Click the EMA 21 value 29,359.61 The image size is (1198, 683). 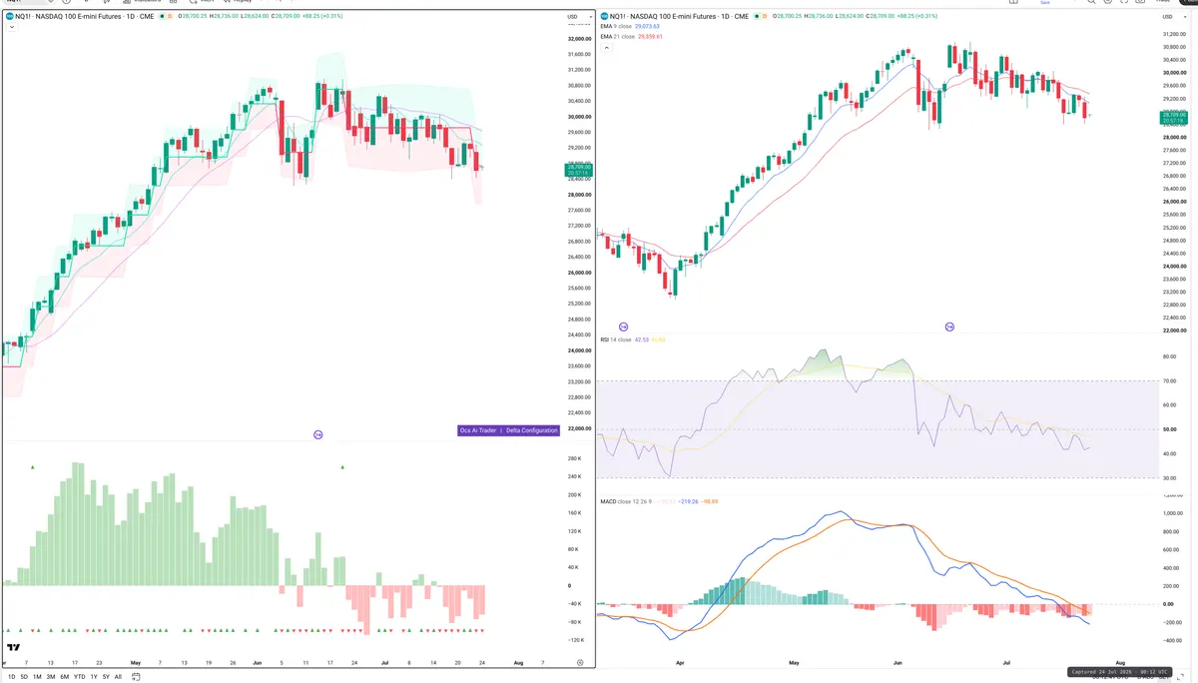(650, 37)
